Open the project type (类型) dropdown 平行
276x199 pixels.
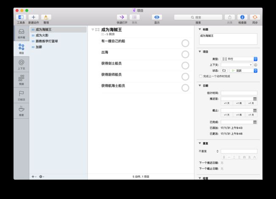pyautogui.click(x=239, y=59)
